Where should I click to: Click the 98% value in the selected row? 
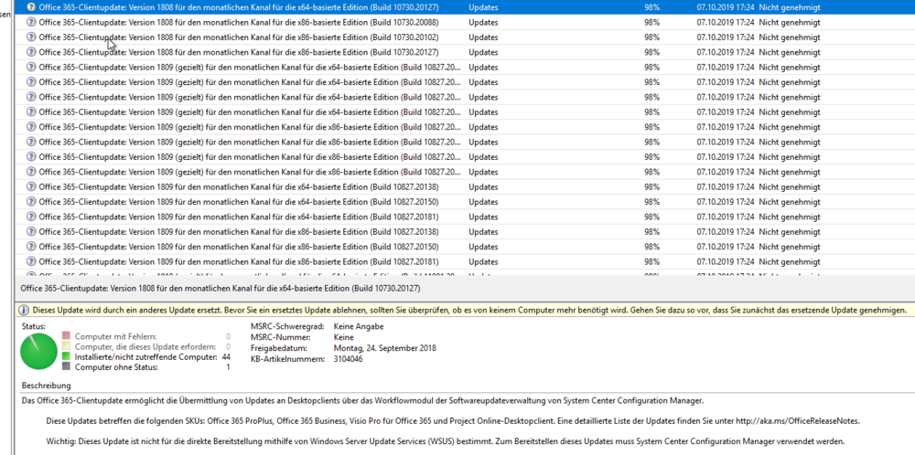coord(651,6)
